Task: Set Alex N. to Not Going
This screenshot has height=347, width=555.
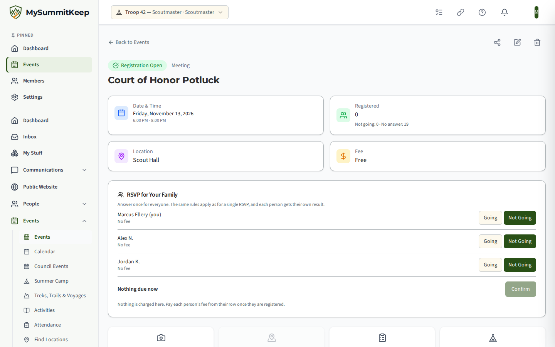Action: coord(520,241)
